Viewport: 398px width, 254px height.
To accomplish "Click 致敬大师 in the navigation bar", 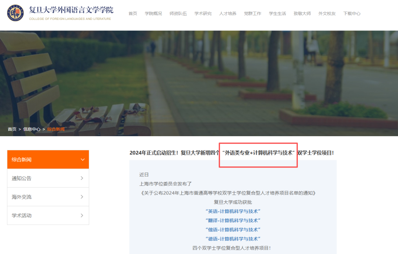I will click(302, 14).
